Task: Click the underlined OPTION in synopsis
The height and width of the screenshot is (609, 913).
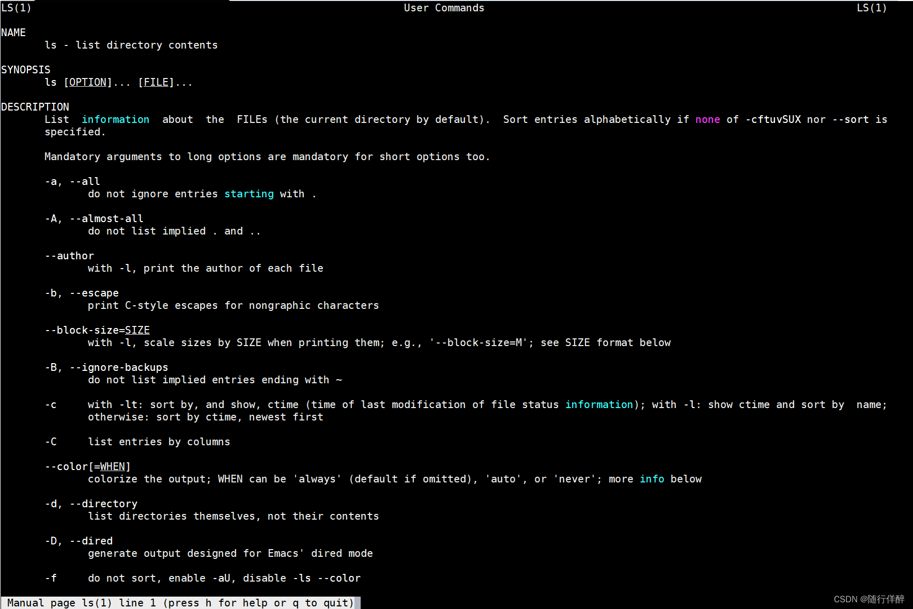Action: click(x=88, y=82)
